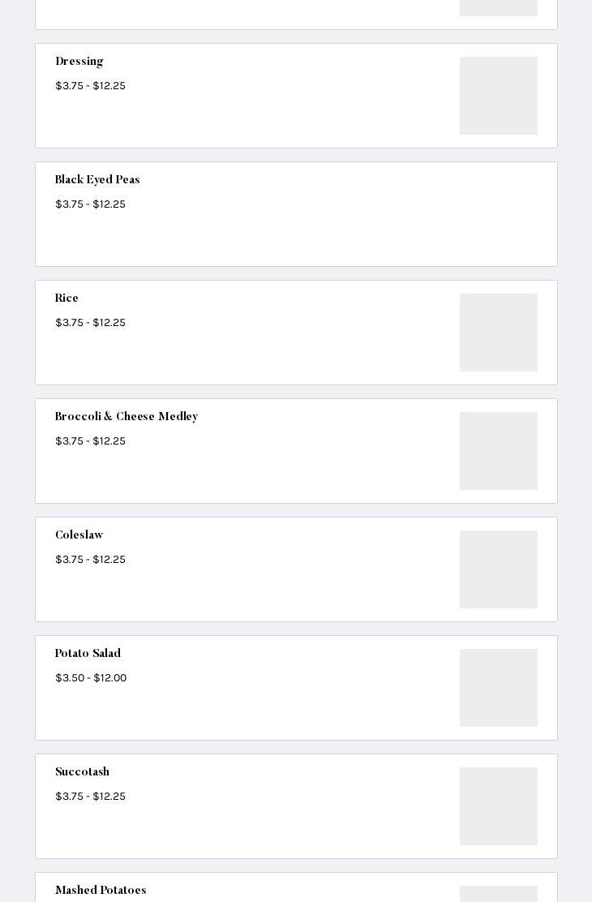Open Broccoli & Cheese Medley title
Viewport: 592px width, 902px height.
click(x=127, y=417)
